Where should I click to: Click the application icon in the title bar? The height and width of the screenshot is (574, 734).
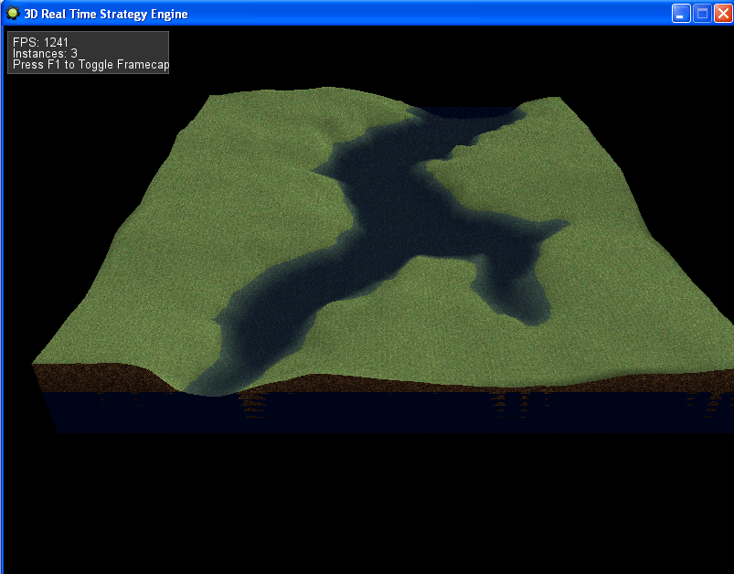(x=13, y=14)
